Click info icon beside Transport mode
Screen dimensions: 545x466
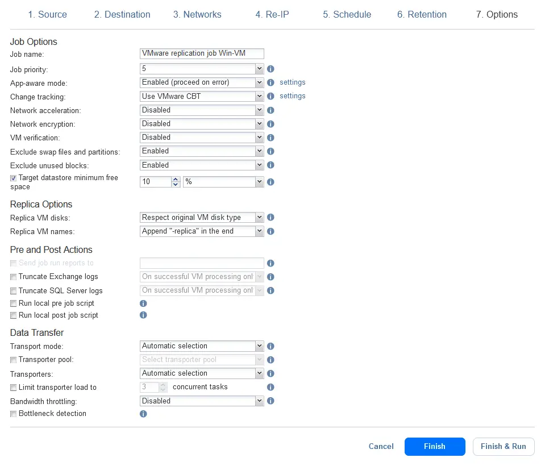(x=271, y=346)
